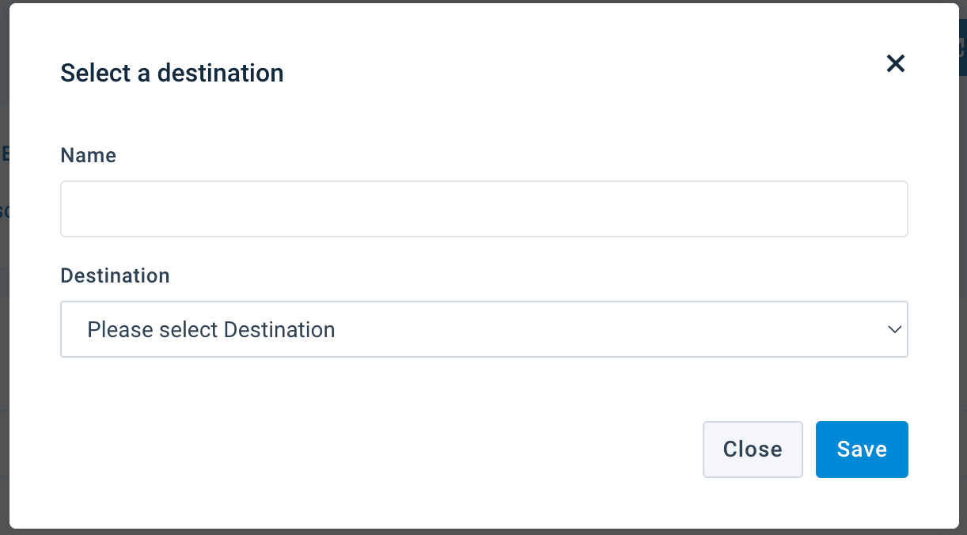
Task: Place cursor in the input under Name
Action: point(483,209)
